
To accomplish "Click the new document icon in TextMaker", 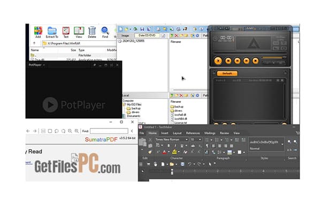I will (163, 164).
